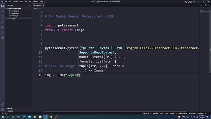Close the main.py tab
The height and width of the screenshot is (119, 211).
44,5
